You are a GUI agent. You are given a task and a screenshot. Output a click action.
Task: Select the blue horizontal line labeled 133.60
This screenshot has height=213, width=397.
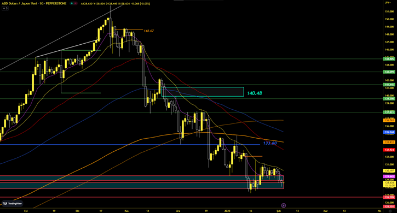pyautogui.click(x=130, y=145)
